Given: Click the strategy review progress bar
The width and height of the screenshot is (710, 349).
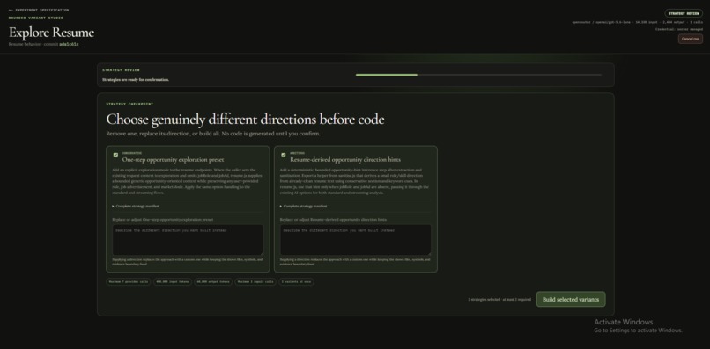Looking at the screenshot, I should [x=478, y=75].
